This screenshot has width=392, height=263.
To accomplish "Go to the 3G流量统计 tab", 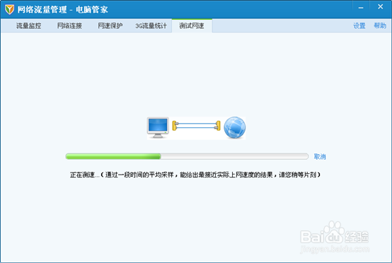I will pyautogui.click(x=151, y=25).
